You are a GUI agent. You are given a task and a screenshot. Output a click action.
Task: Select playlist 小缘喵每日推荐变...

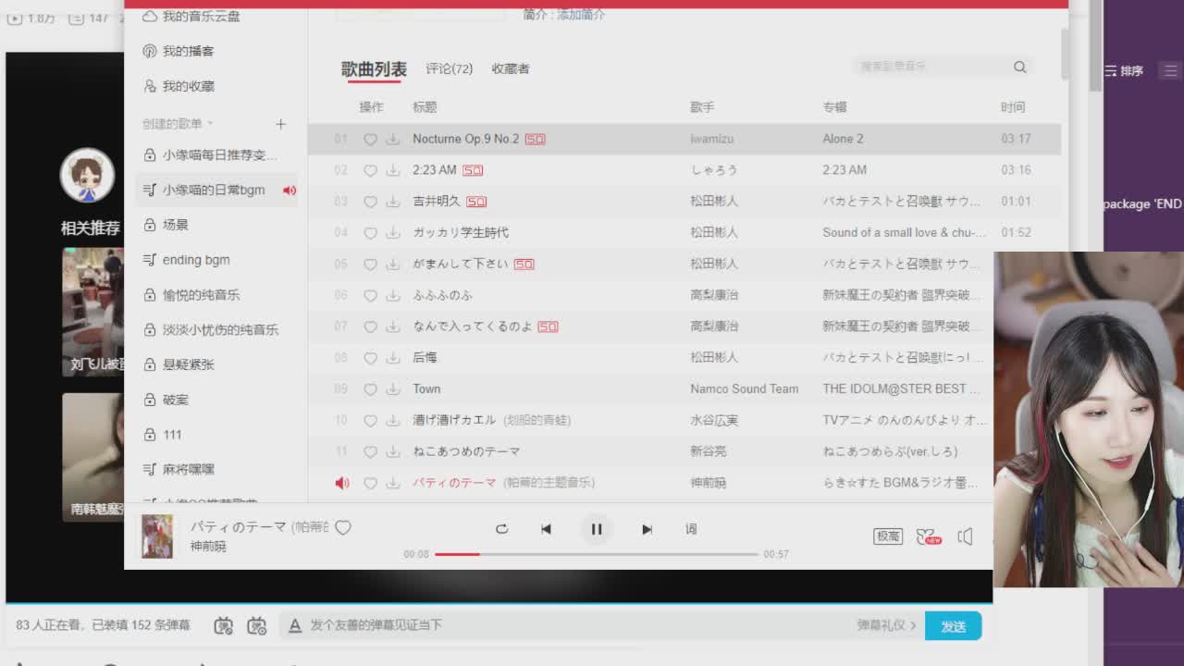(x=219, y=155)
